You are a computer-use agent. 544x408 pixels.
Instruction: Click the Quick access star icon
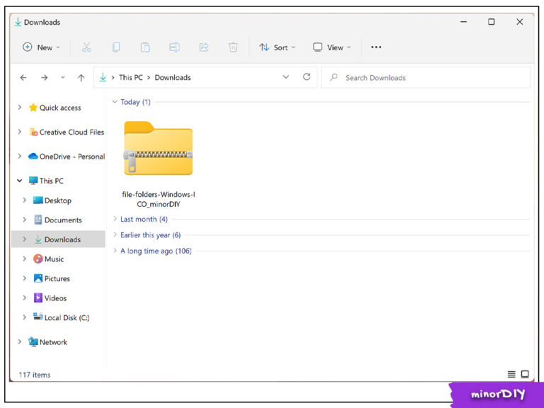33,108
